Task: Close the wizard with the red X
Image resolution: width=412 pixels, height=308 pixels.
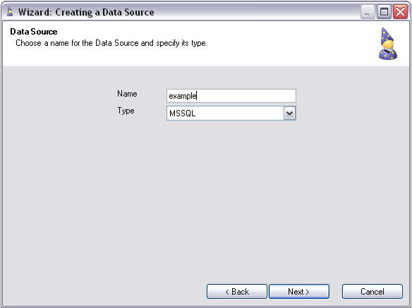Action: coord(400,12)
